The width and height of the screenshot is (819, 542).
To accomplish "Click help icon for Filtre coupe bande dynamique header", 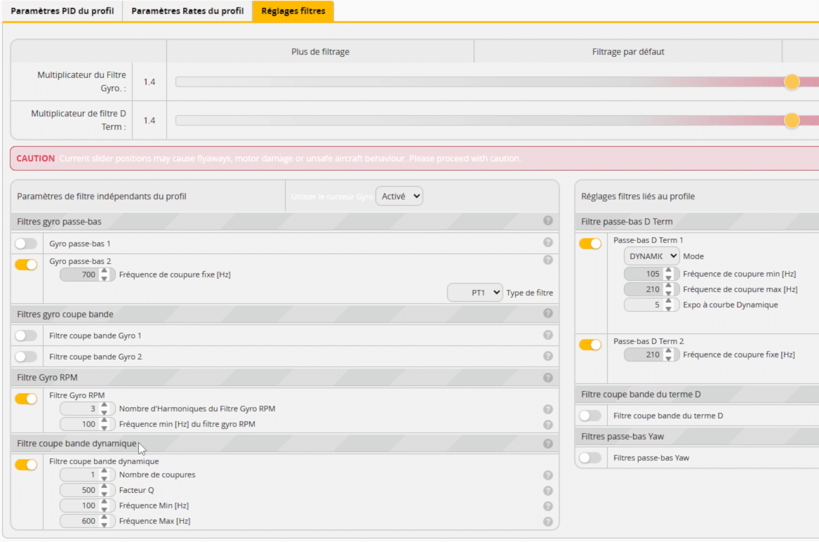I will click(x=548, y=444).
